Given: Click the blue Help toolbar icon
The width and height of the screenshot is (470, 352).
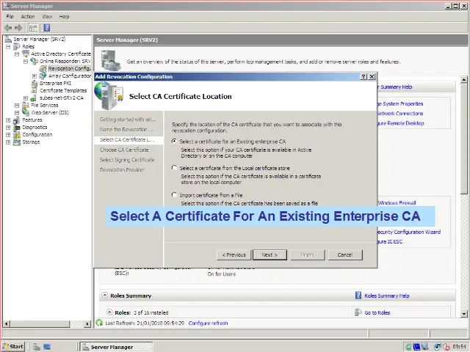Looking at the screenshot, I should (x=47, y=28).
